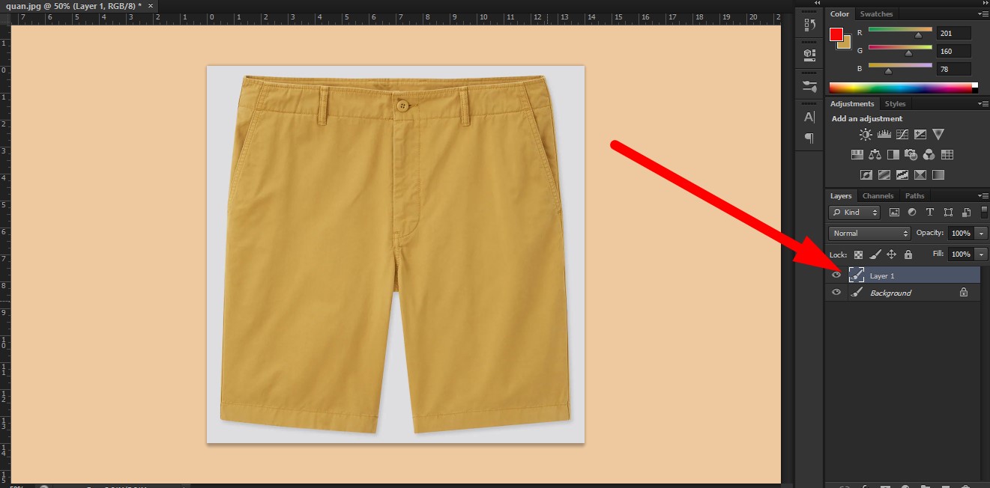Image resolution: width=990 pixels, height=488 pixels.
Task: Open the Kind filter dropdown
Action: (x=854, y=212)
